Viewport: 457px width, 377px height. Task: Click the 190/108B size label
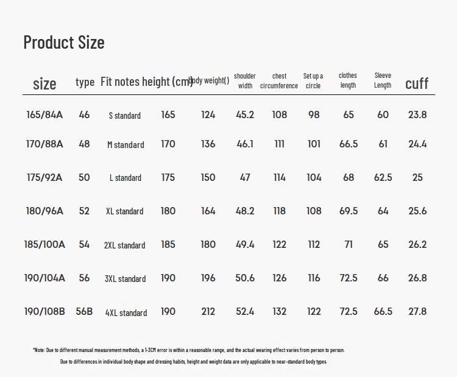pos(44,311)
